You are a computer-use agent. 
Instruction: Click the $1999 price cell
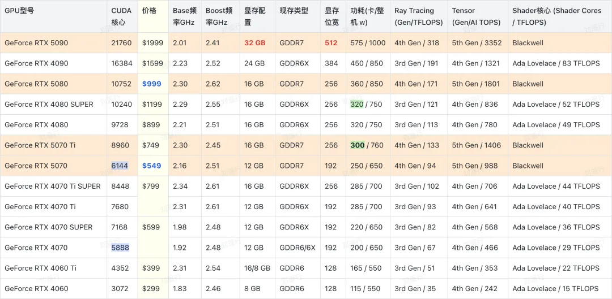153,43
